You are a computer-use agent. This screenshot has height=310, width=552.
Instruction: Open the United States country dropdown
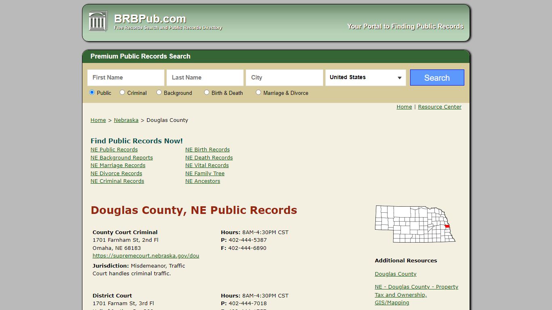click(x=365, y=77)
